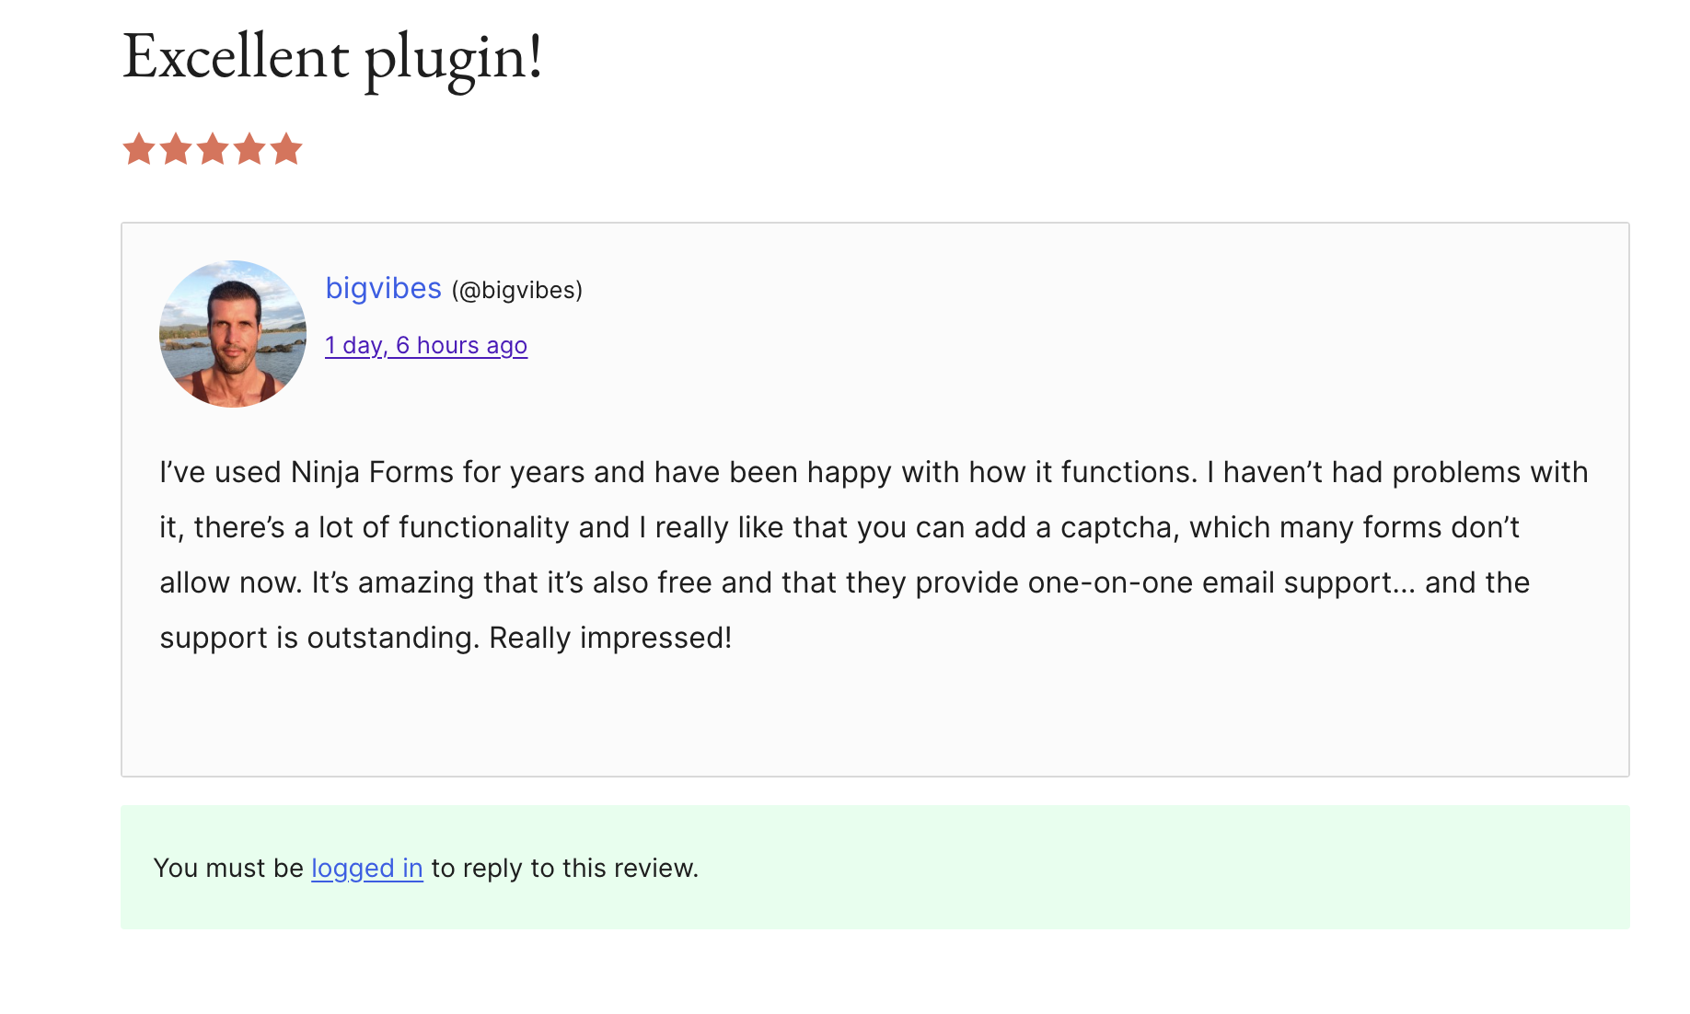Click "You must be" in the green notice

(x=228, y=868)
